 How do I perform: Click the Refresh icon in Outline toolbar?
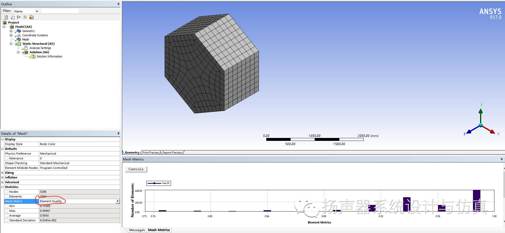tap(6, 17)
